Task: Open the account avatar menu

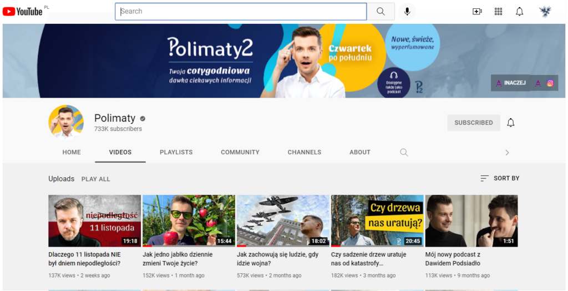Action: 545,12
